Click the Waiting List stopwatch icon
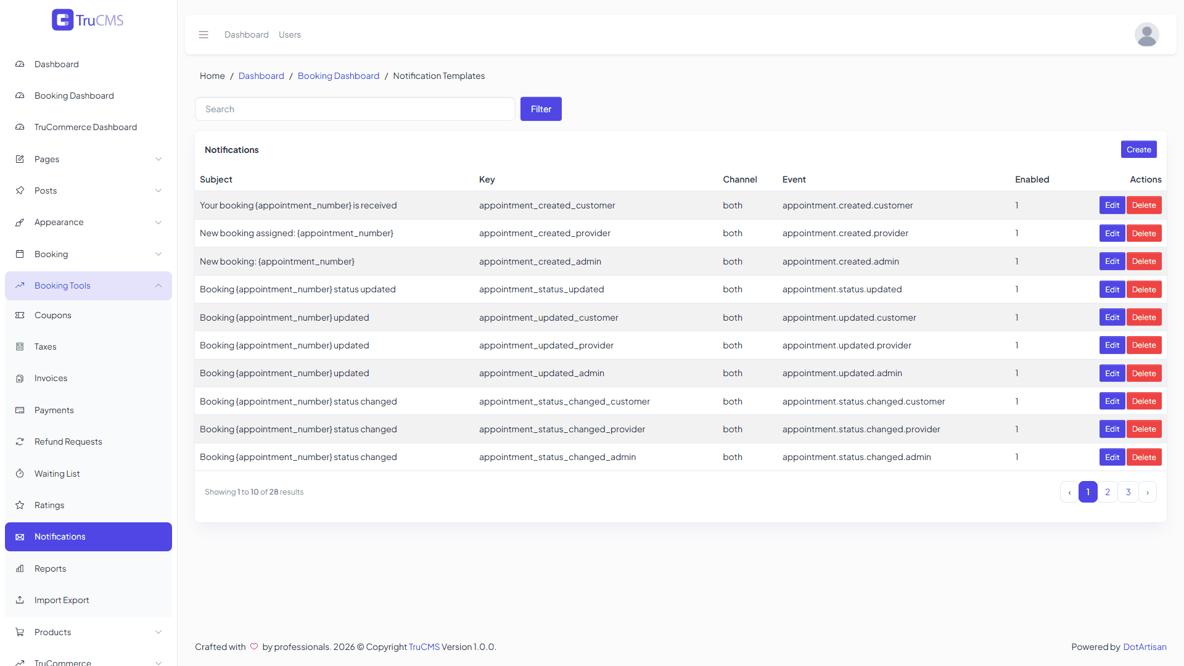 (x=20, y=474)
